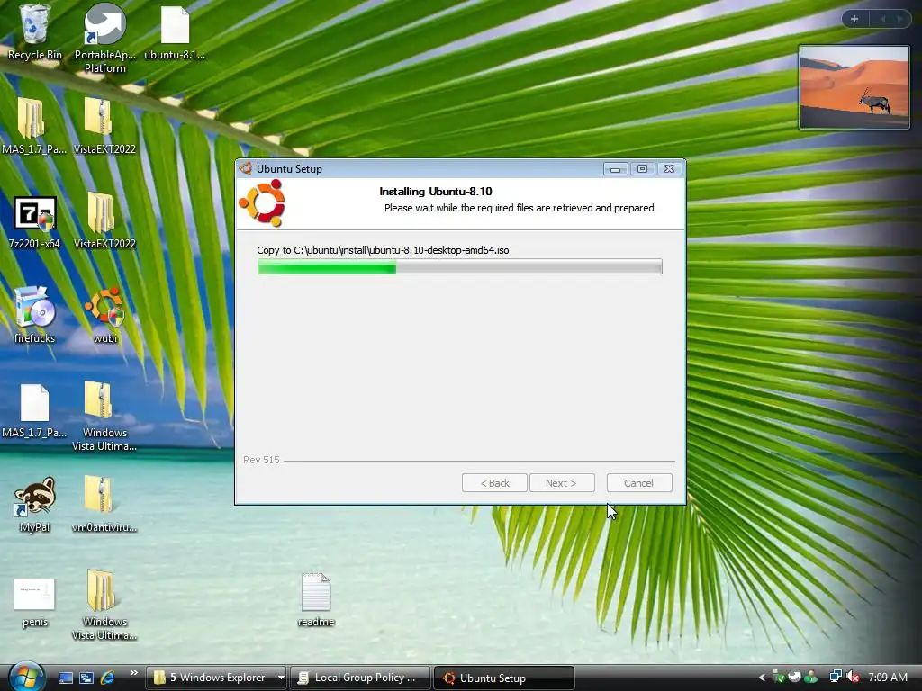Viewport: 922px width, 691px height.
Task: Open the Windows Start orb
Action: (x=26, y=677)
